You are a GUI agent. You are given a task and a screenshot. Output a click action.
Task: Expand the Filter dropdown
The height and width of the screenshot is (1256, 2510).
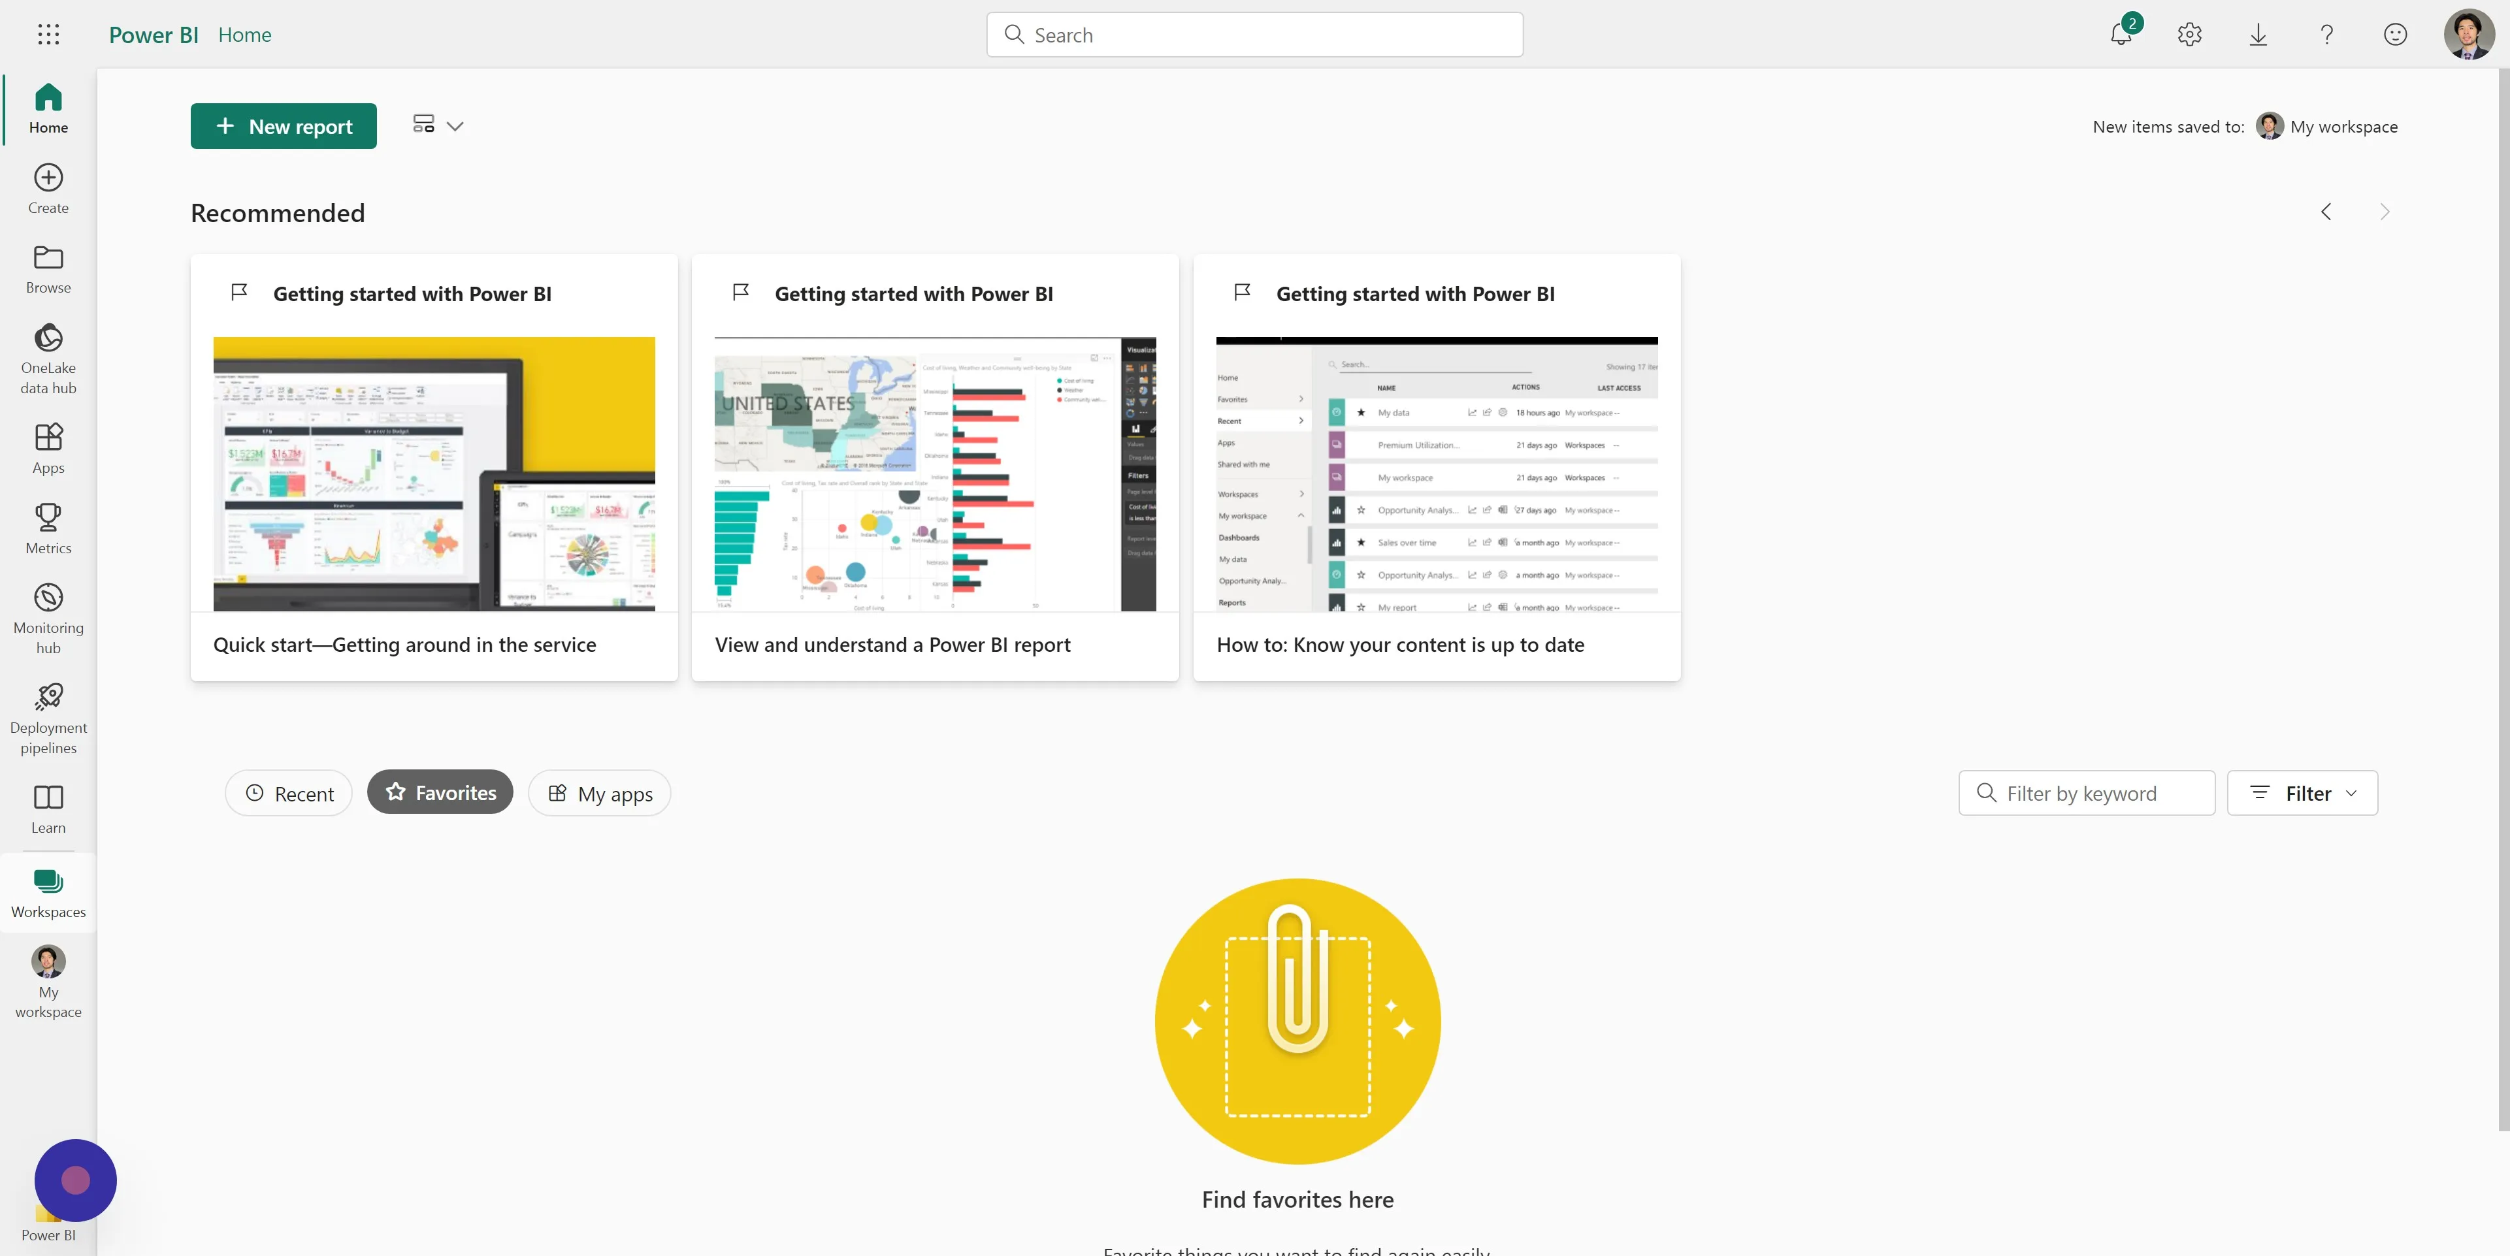(x=2302, y=793)
